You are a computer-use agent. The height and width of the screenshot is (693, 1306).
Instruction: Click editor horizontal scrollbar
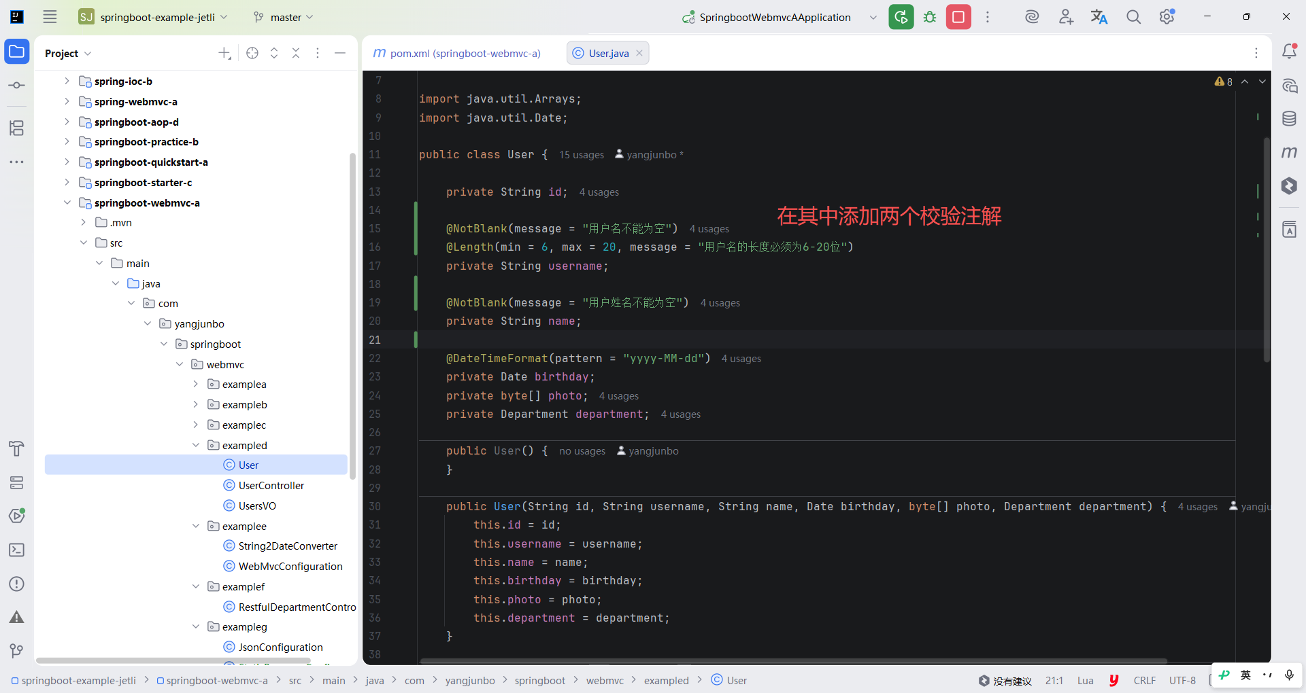(793, 660)
